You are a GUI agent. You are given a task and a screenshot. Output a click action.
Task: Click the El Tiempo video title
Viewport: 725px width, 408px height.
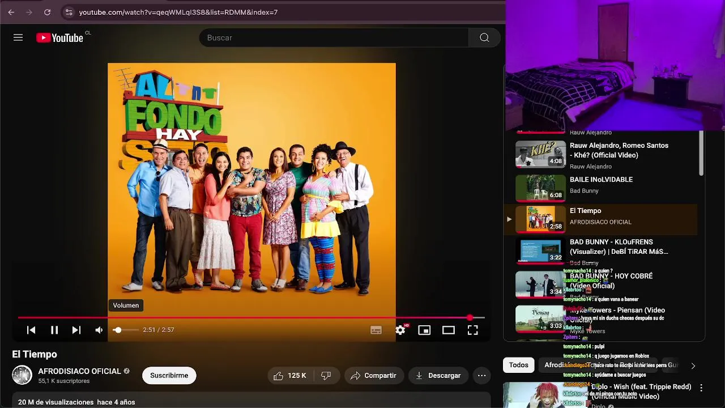[35, 354]
